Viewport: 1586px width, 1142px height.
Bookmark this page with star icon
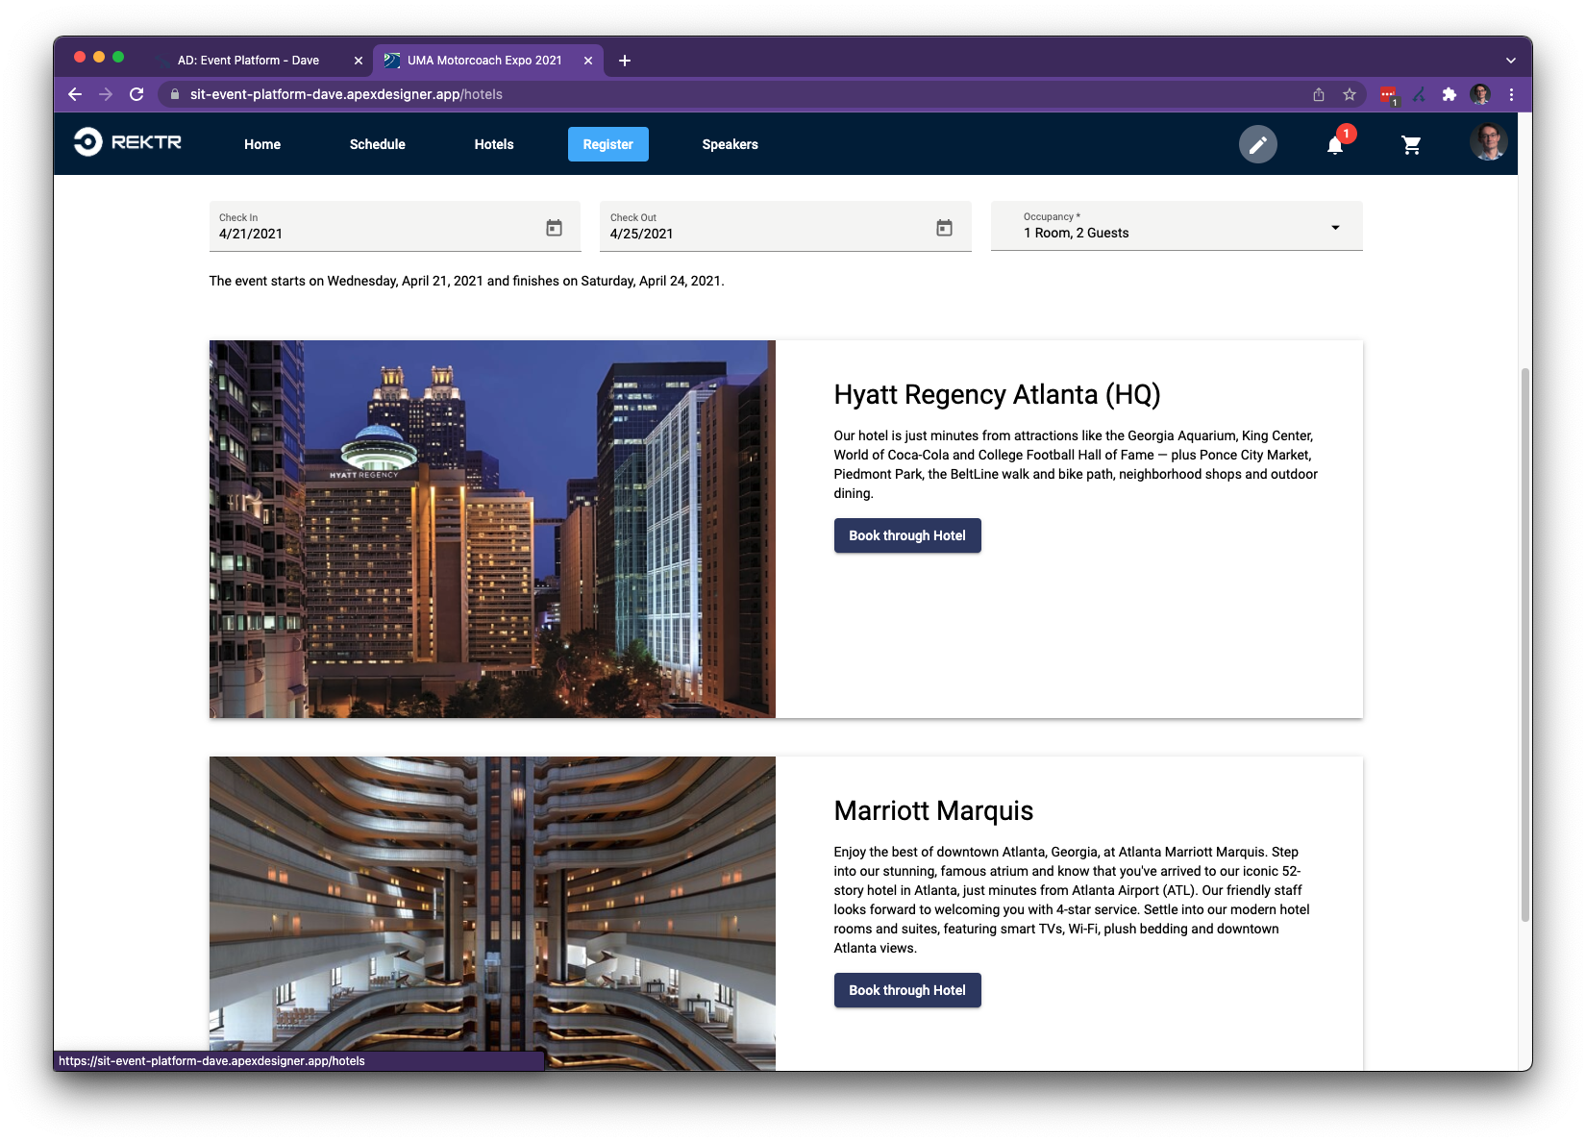1350,94
